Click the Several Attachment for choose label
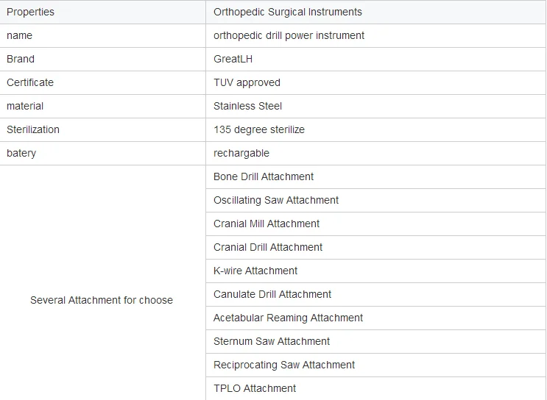The height and width of the screenshot is (400, 547). point(102,300)
